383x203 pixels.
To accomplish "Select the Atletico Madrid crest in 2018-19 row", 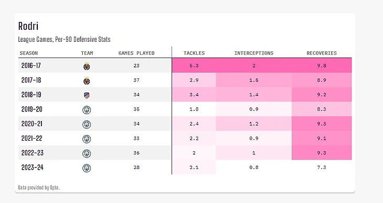I will 87,95.
